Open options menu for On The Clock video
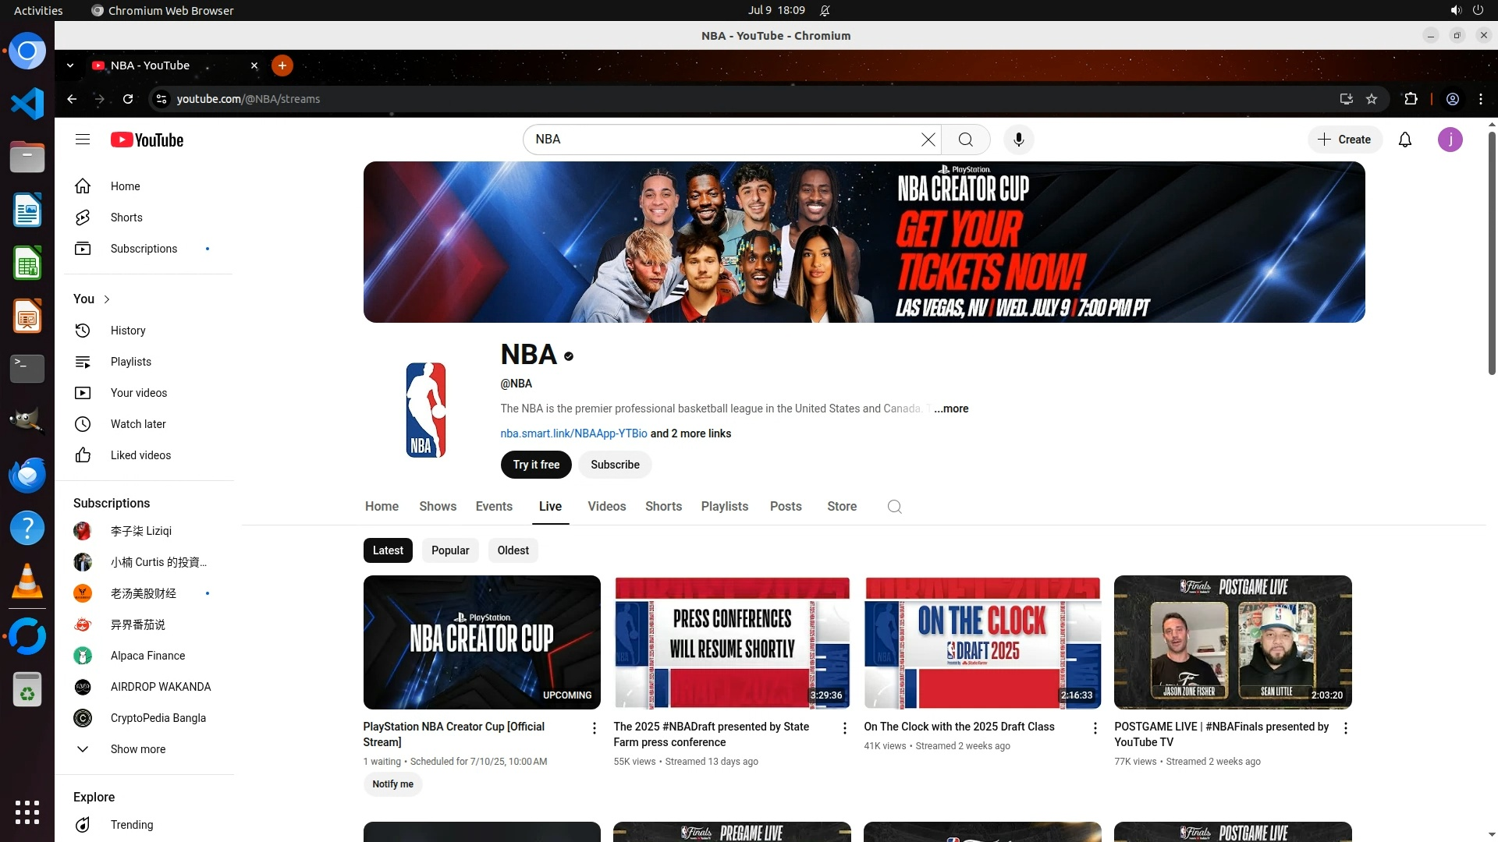 click(x=1095, y=728)
